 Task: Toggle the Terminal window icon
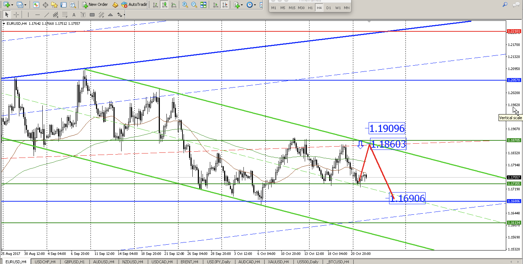click(64, 5)
